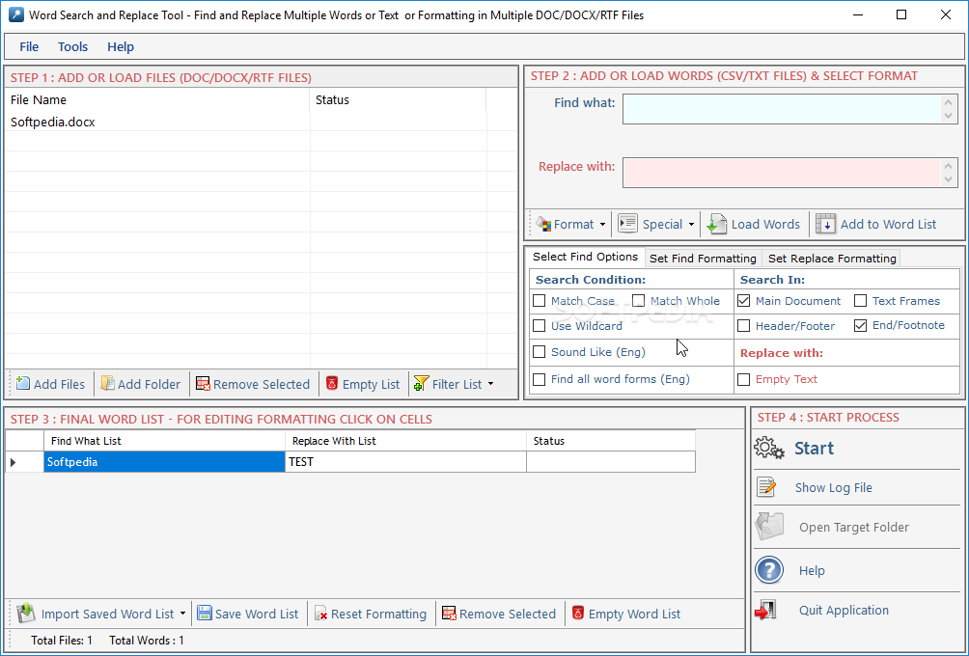This screenshot has width=969, height=656.
Task: Tick the Sound Like (Eng) checkbox
Action: coord(539,351)
